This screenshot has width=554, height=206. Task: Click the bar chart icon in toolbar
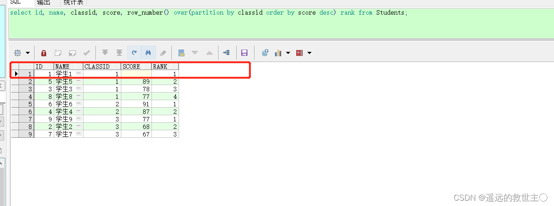coord(279,53)
